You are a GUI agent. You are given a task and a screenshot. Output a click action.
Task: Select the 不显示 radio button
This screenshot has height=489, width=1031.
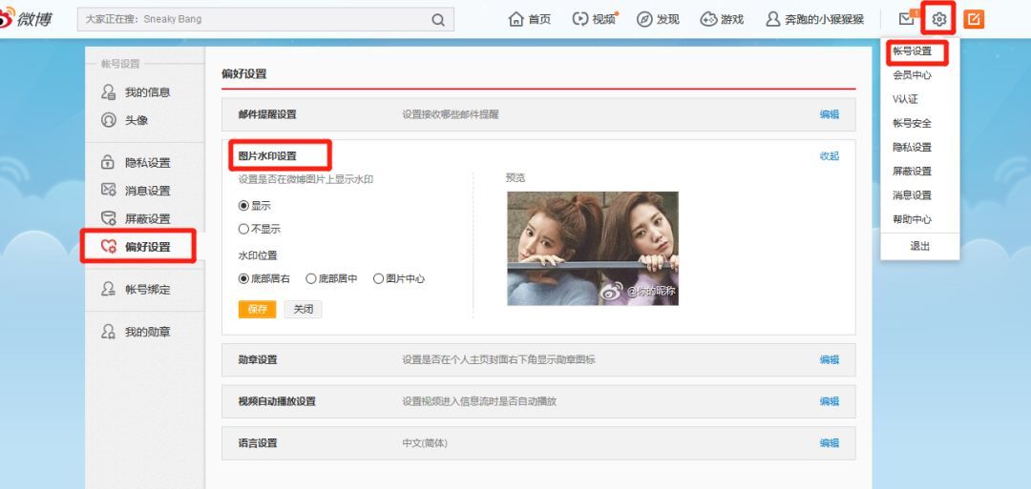pos(243,229)
